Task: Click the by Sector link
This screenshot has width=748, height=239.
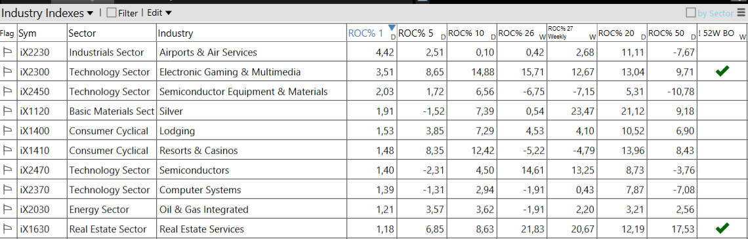Action: (715, 13)
